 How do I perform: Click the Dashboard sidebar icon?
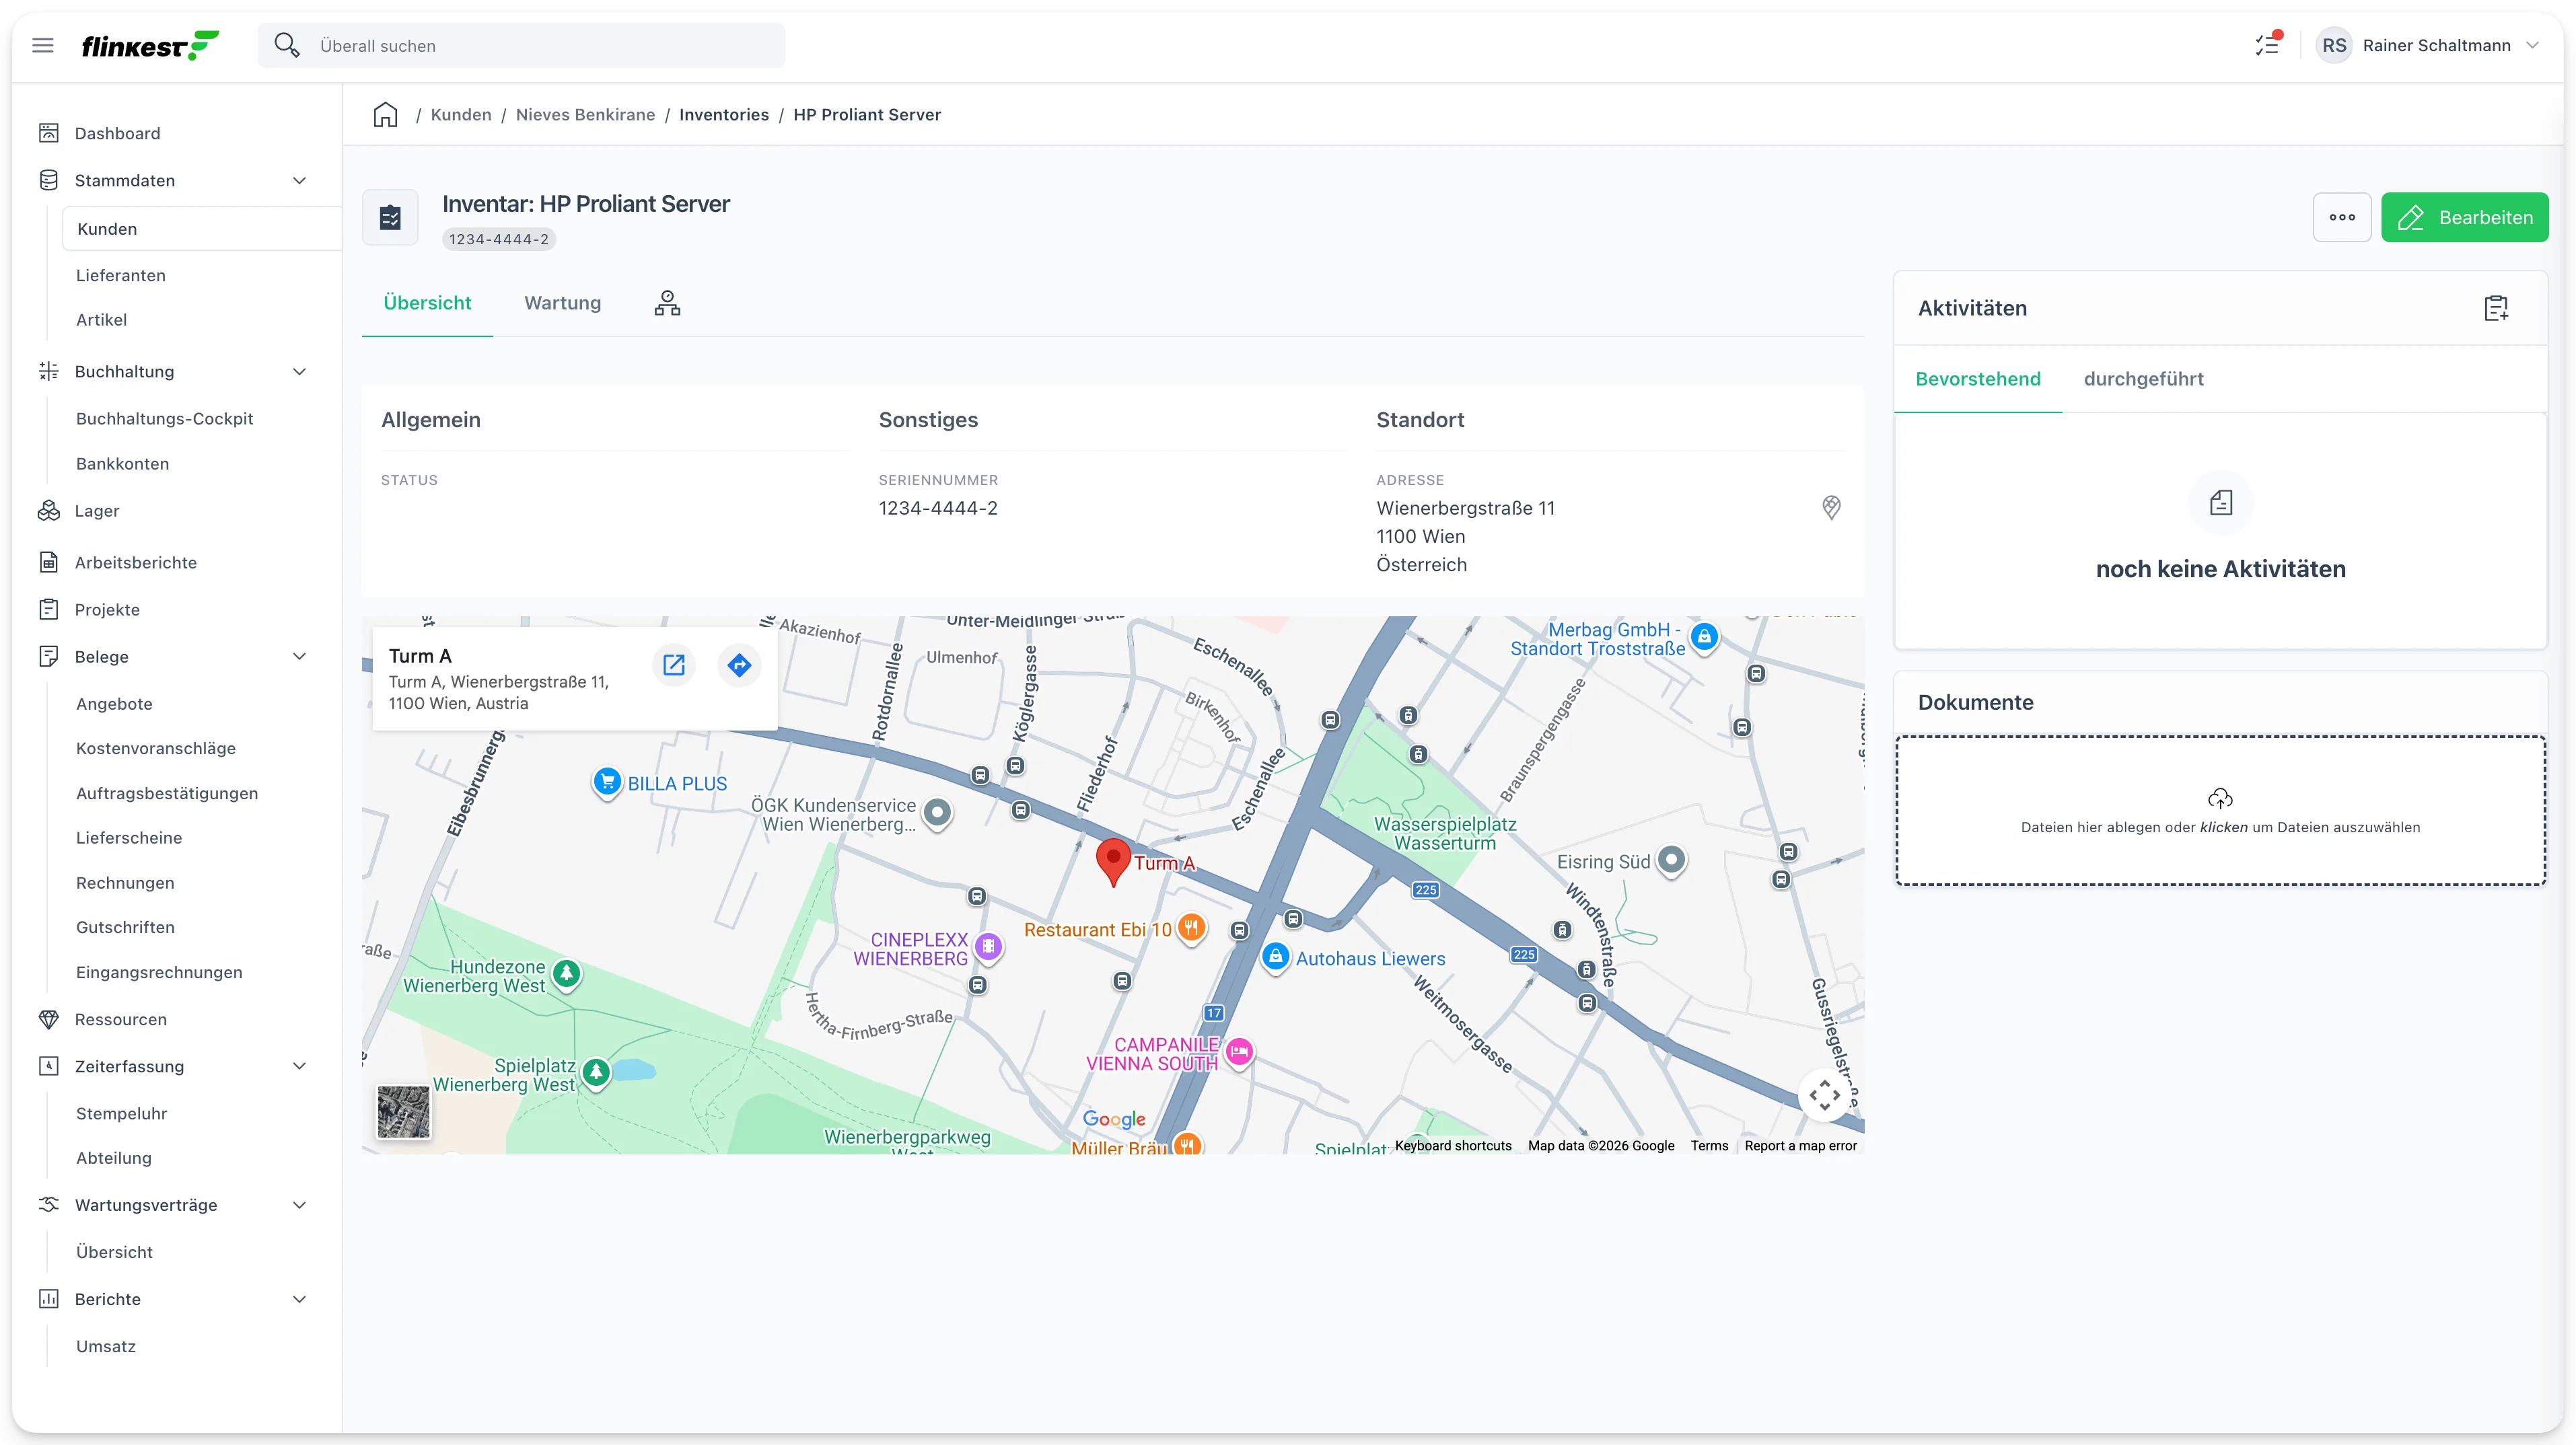pos(48,133)
